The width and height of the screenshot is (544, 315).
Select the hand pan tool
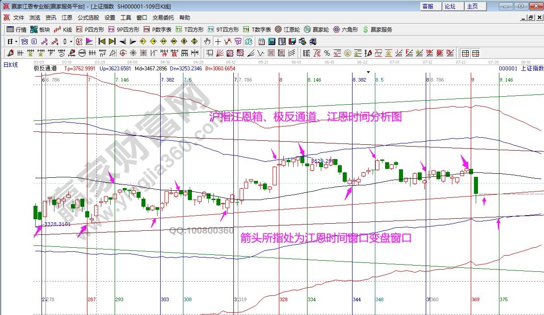207,42
